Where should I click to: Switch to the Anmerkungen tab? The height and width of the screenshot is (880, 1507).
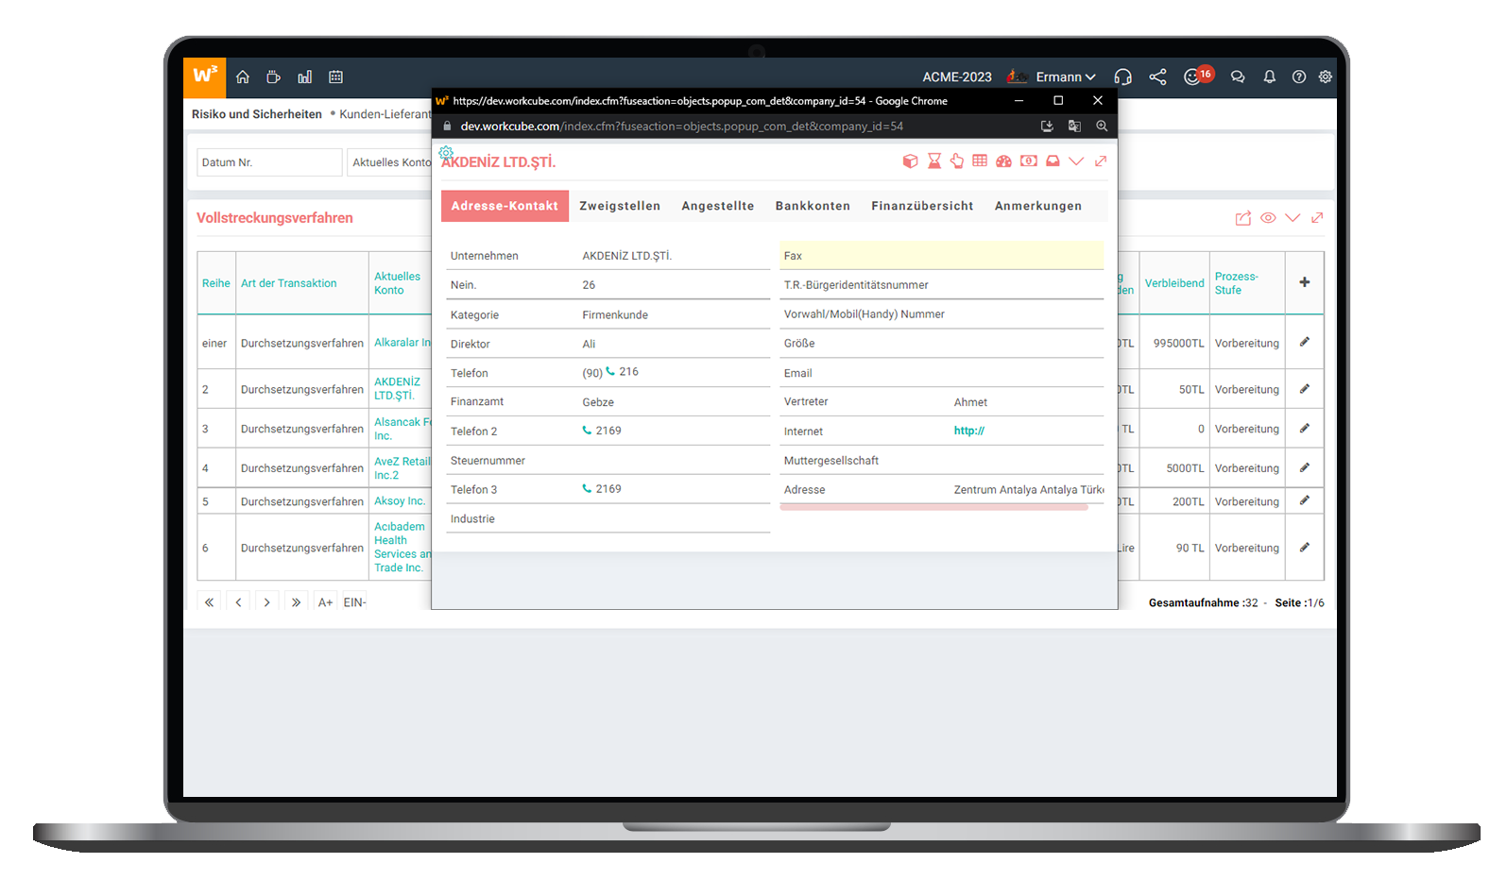click(x=1038, y=206)
